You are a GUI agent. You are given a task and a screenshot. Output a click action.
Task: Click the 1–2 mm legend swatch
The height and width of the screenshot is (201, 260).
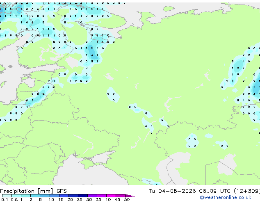[26, 196]
